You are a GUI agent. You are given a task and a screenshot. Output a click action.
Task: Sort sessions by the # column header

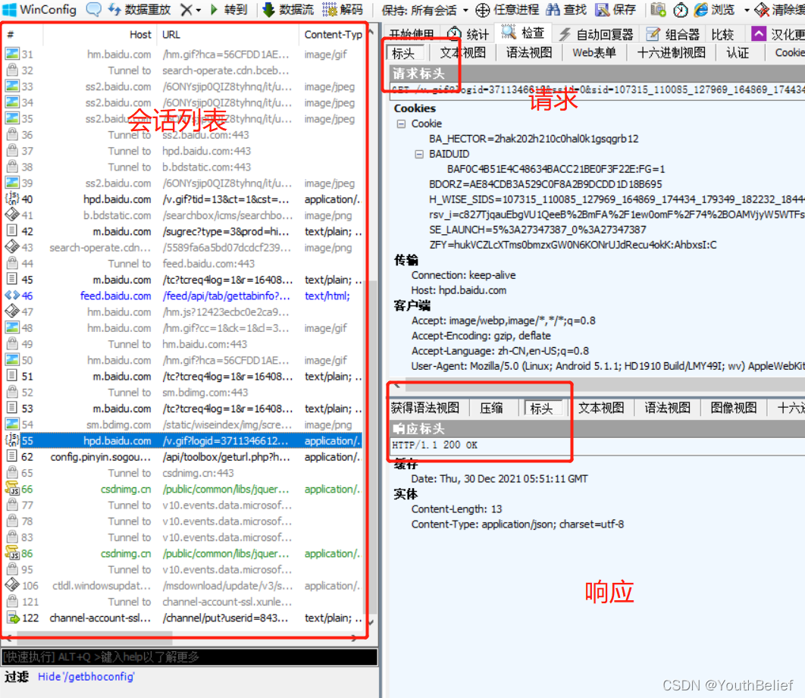coord(23,34)
